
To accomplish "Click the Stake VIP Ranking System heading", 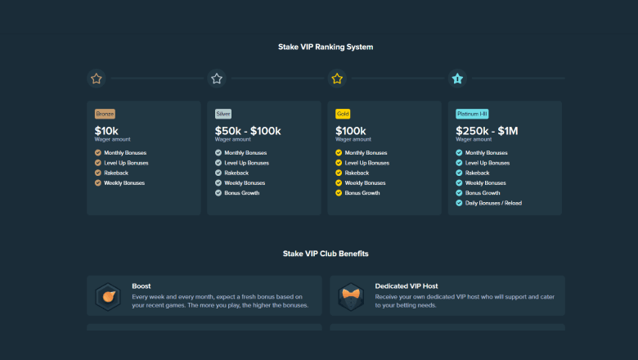I will (x=326, y=47).
